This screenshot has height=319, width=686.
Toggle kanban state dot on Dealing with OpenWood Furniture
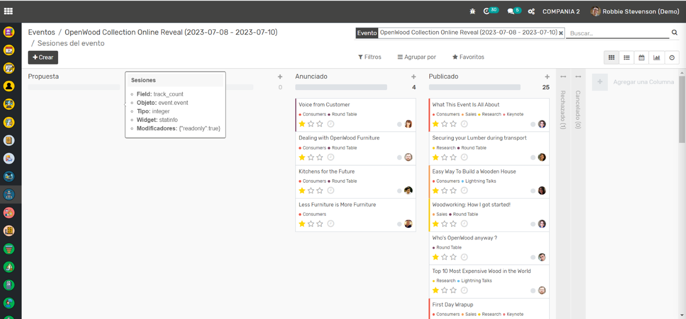(x=399, y=157)
